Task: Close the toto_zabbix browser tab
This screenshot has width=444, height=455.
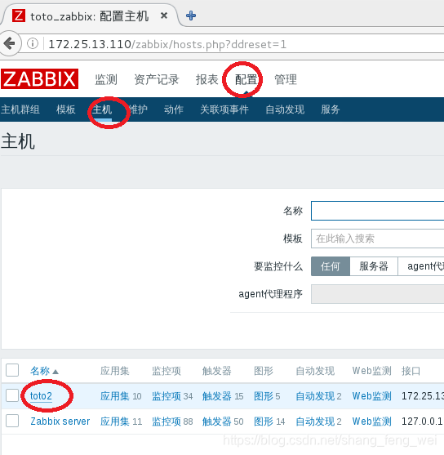Action: click(164, 16)
